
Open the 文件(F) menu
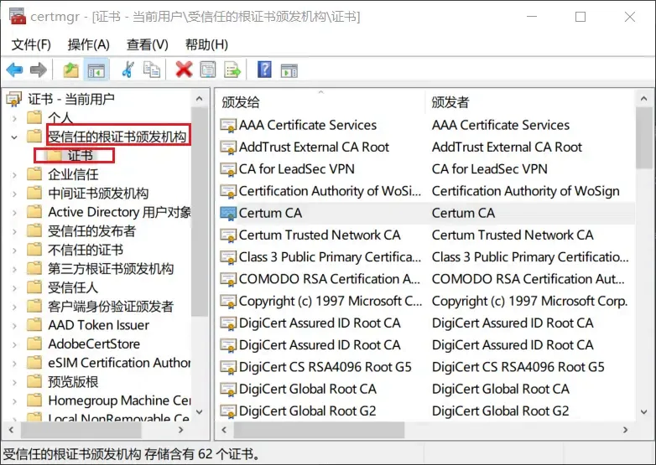(31, 44)
